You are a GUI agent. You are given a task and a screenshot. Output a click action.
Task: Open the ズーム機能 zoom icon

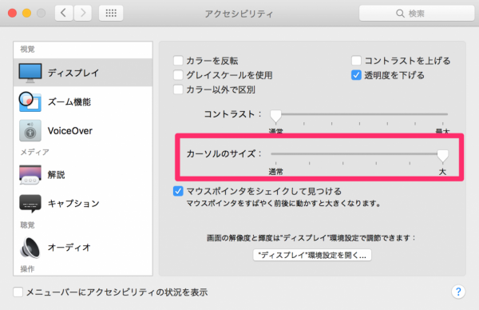pyautogui.click(x=30, y=101)
